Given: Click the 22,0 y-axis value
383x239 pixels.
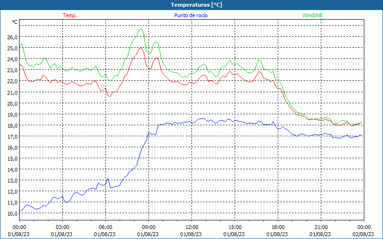Looking at the screenshot, I should pos(12,81).
